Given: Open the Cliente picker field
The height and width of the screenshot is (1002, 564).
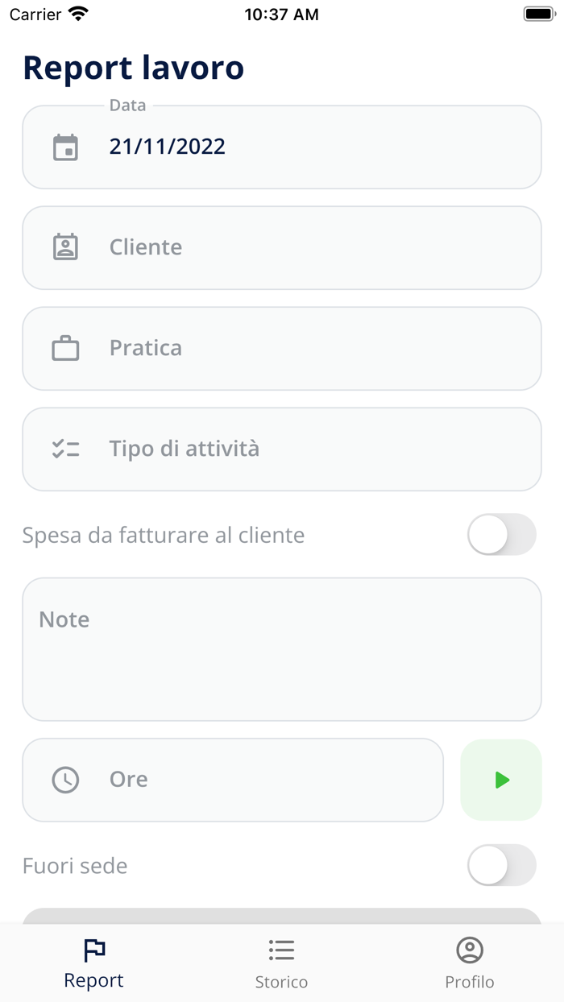Looking at the screenshot, I should 282,247.
